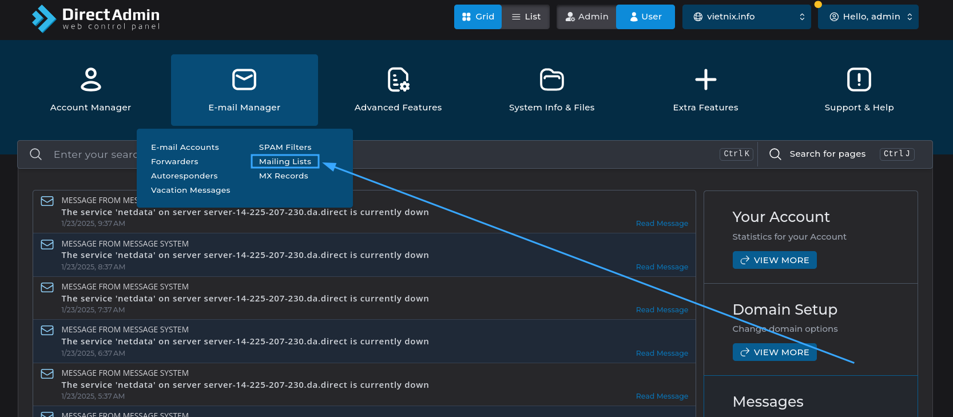Open the Account Manager icon

point(90,80)
